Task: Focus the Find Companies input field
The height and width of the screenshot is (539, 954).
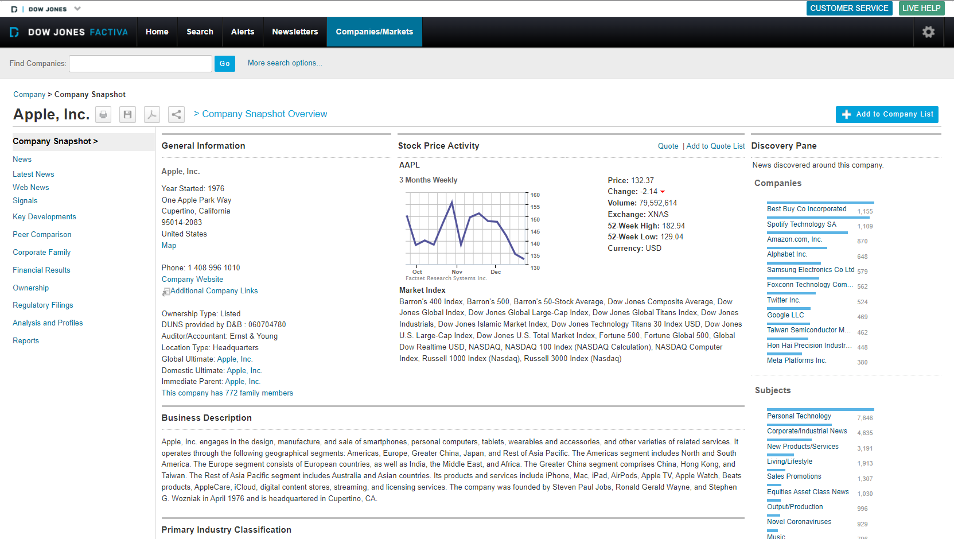Action: click(141, 64)
